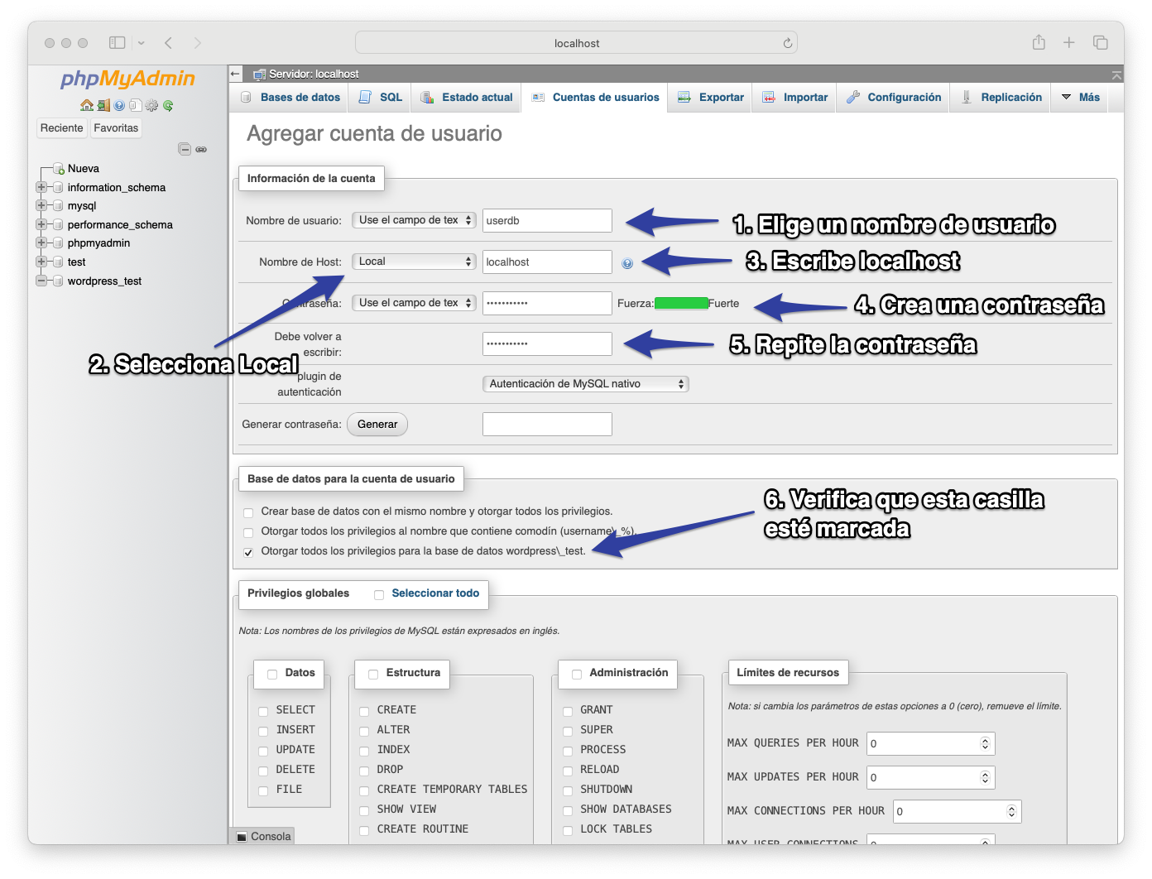1152x879 pixels.
Task: Check 'Crear base de datos con el mismo nombre'
Action: coord(248,512)
